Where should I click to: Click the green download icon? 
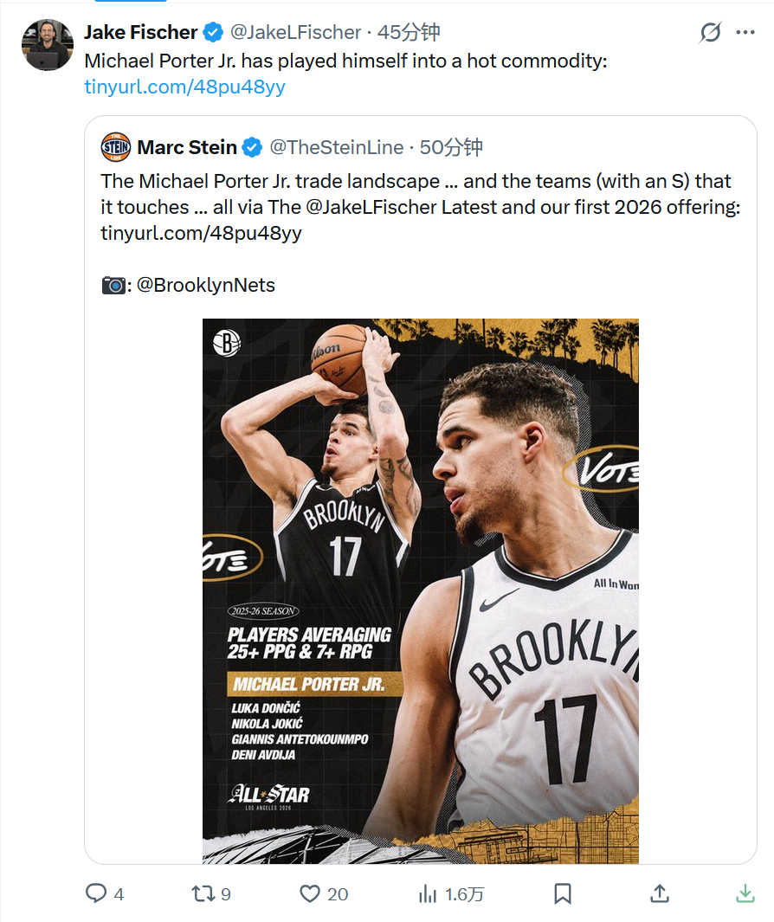click(745, 893)
